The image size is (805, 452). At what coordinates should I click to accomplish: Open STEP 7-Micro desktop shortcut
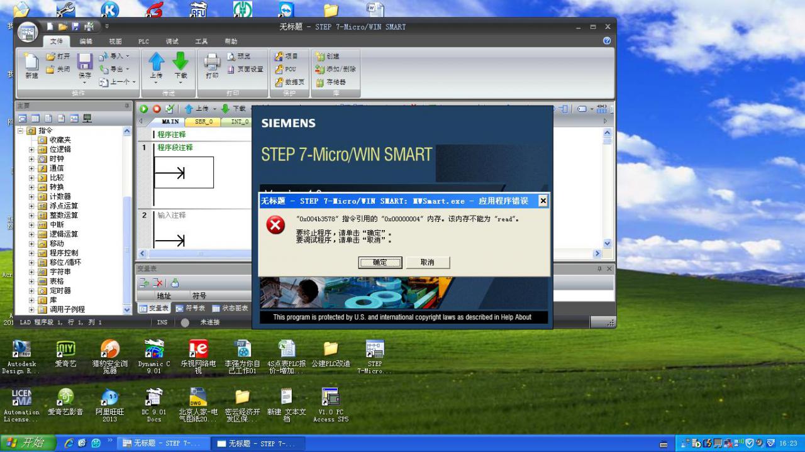[x=375, y=356]
